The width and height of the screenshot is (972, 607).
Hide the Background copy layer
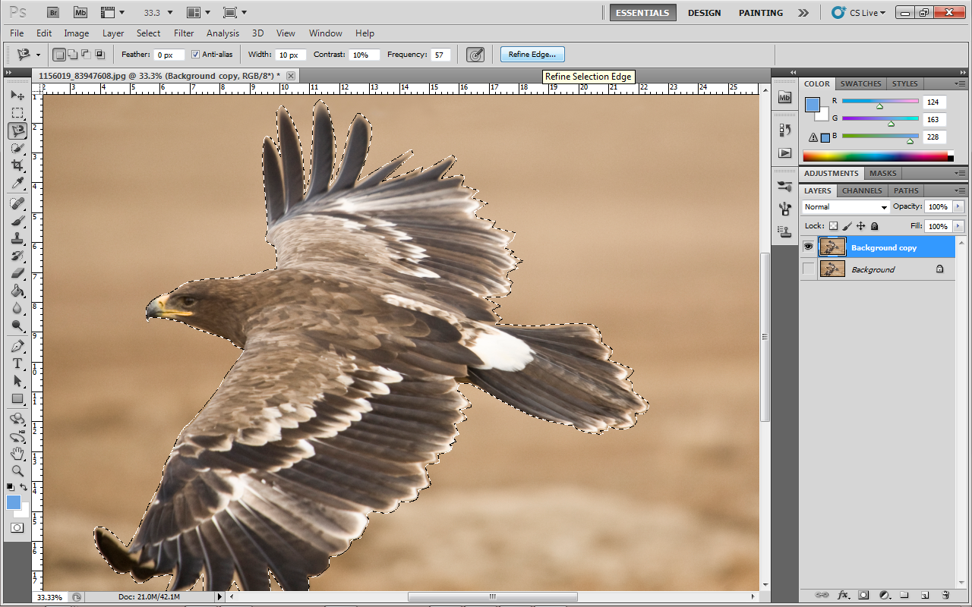point(808,247)
